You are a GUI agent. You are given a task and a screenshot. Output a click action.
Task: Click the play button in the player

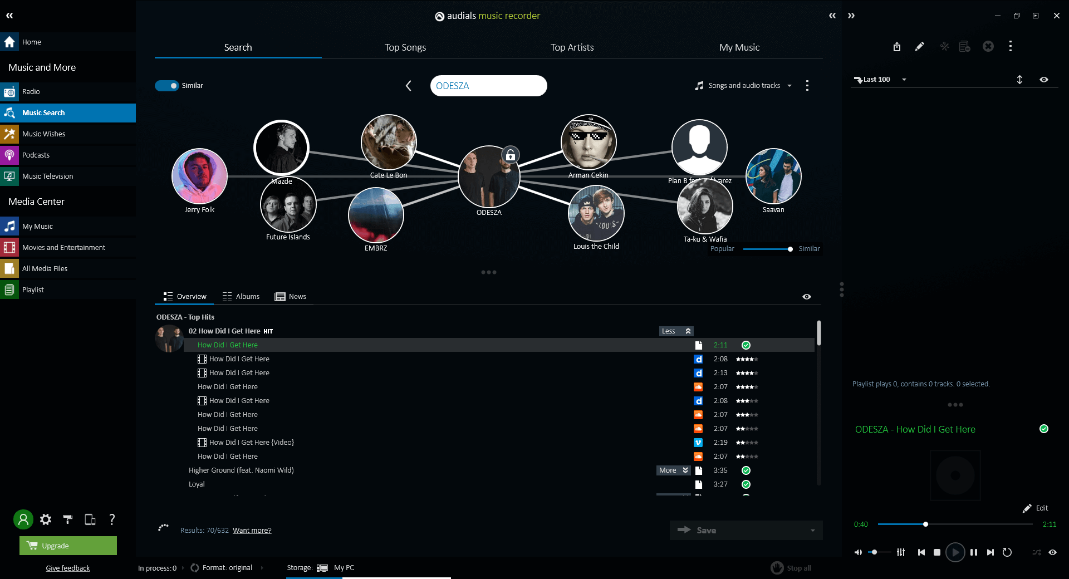[x=955, y=552]
